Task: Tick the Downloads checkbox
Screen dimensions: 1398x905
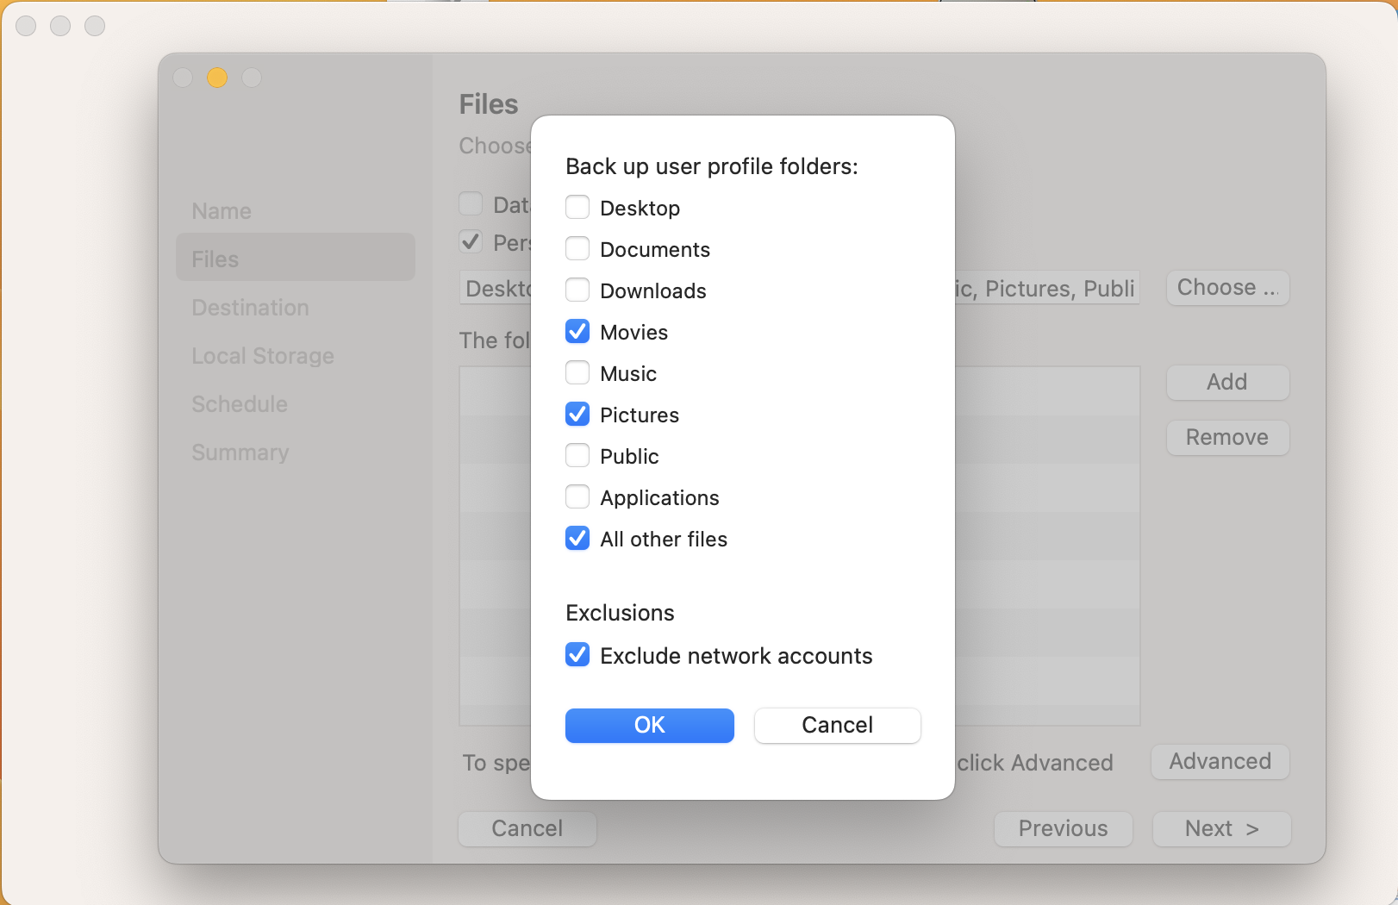Action: (577, 290)
